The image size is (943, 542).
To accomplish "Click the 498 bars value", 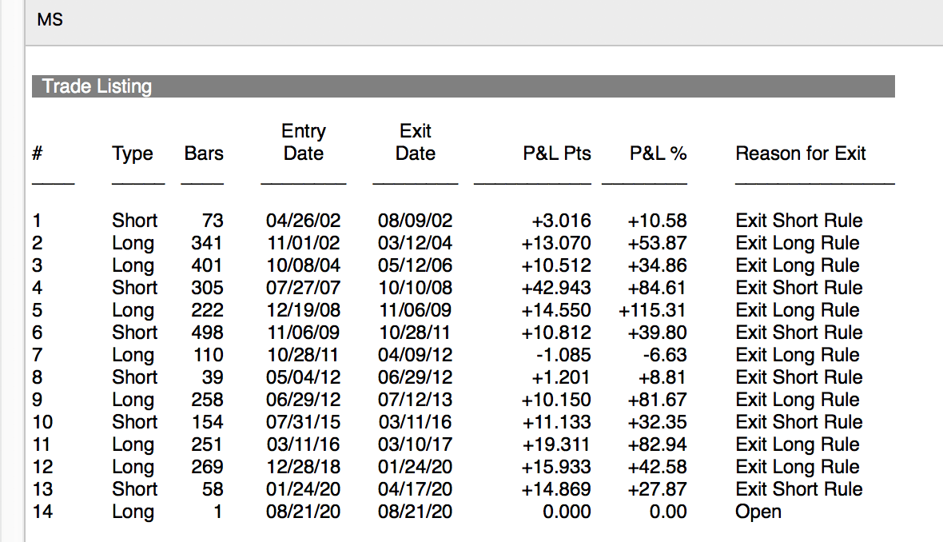I will pyautogui.click(x=207, y=333).
